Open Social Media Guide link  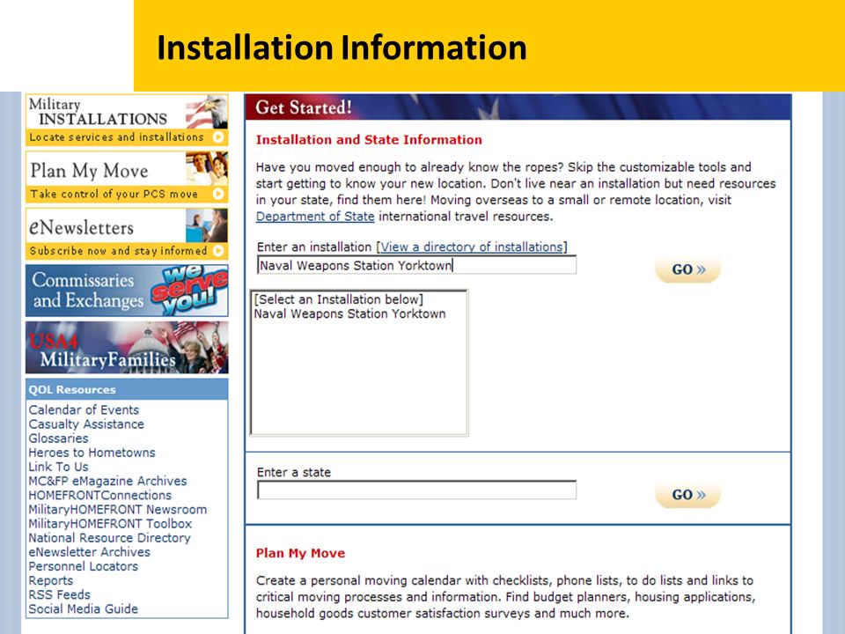[83, 609]
